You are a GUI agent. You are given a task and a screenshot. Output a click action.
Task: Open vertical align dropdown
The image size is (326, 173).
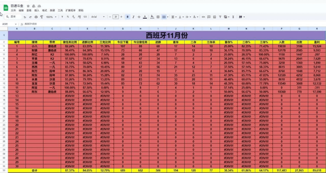pyautogui.click(x=181, y=17)
